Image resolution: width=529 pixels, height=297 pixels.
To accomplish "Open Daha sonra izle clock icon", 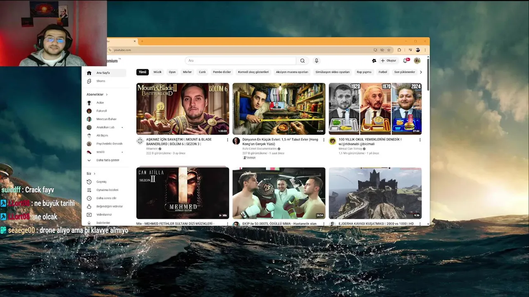I will tap(89, 198).
